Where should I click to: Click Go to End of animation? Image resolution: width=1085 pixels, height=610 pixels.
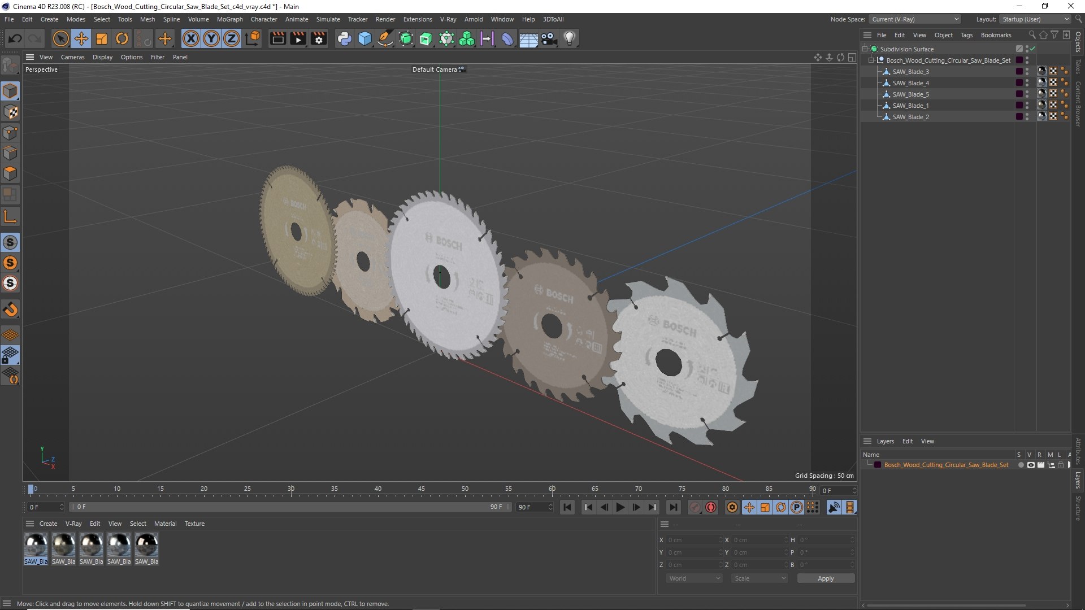click(673, 507)
